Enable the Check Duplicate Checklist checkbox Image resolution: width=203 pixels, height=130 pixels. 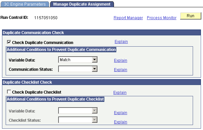click(9, 92)
